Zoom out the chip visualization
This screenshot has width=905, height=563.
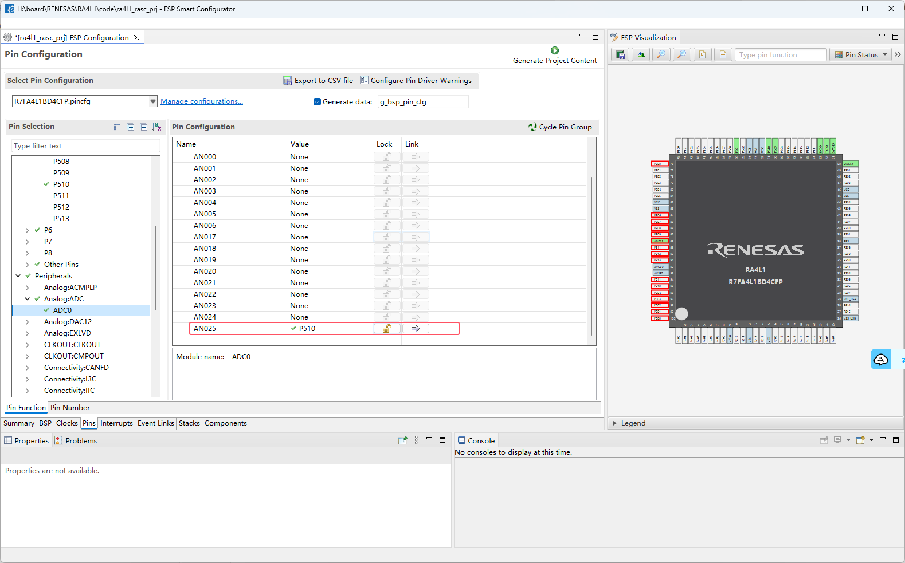point(661,54)
